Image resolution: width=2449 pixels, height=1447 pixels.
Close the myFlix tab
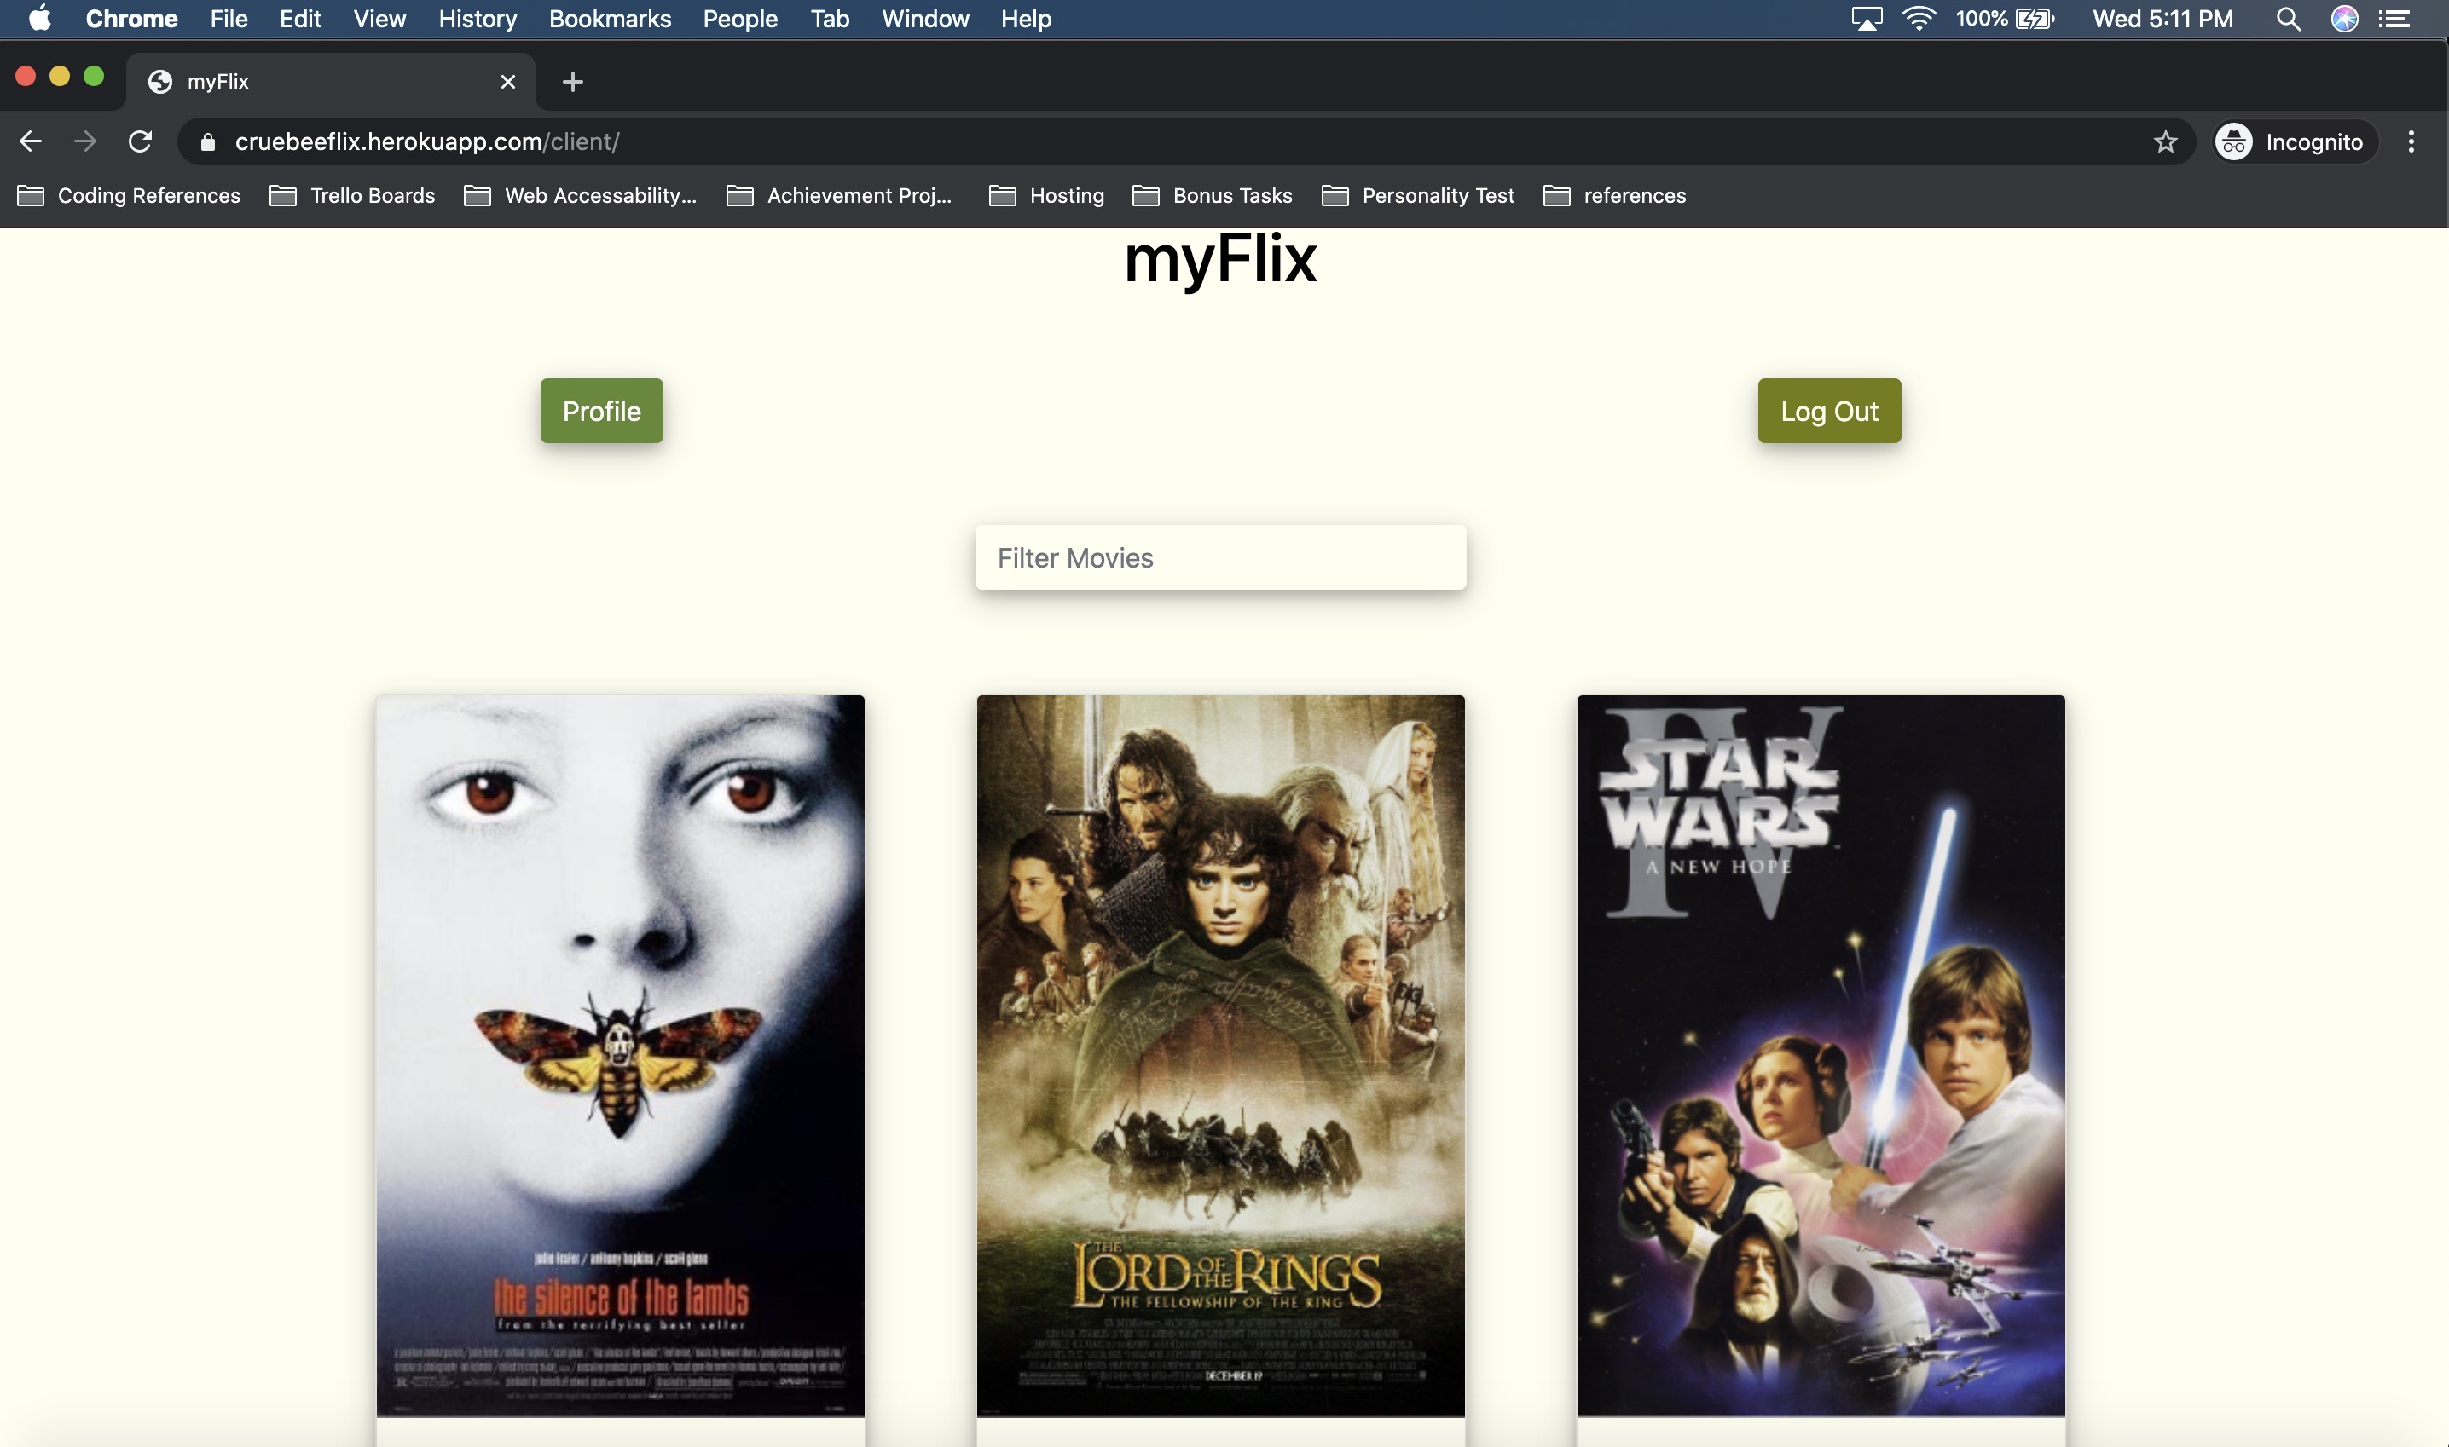507,82
